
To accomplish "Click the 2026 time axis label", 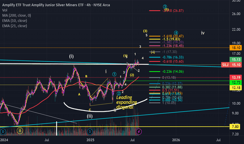I will tap(176, 140).
